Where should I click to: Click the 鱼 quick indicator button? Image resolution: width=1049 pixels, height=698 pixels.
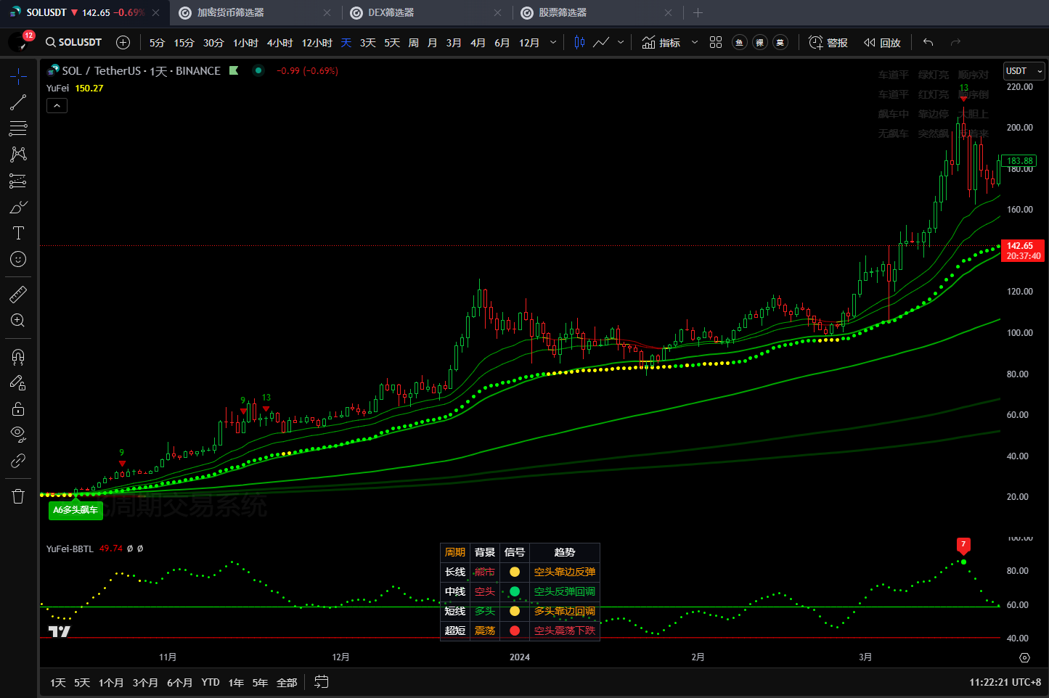739,42
